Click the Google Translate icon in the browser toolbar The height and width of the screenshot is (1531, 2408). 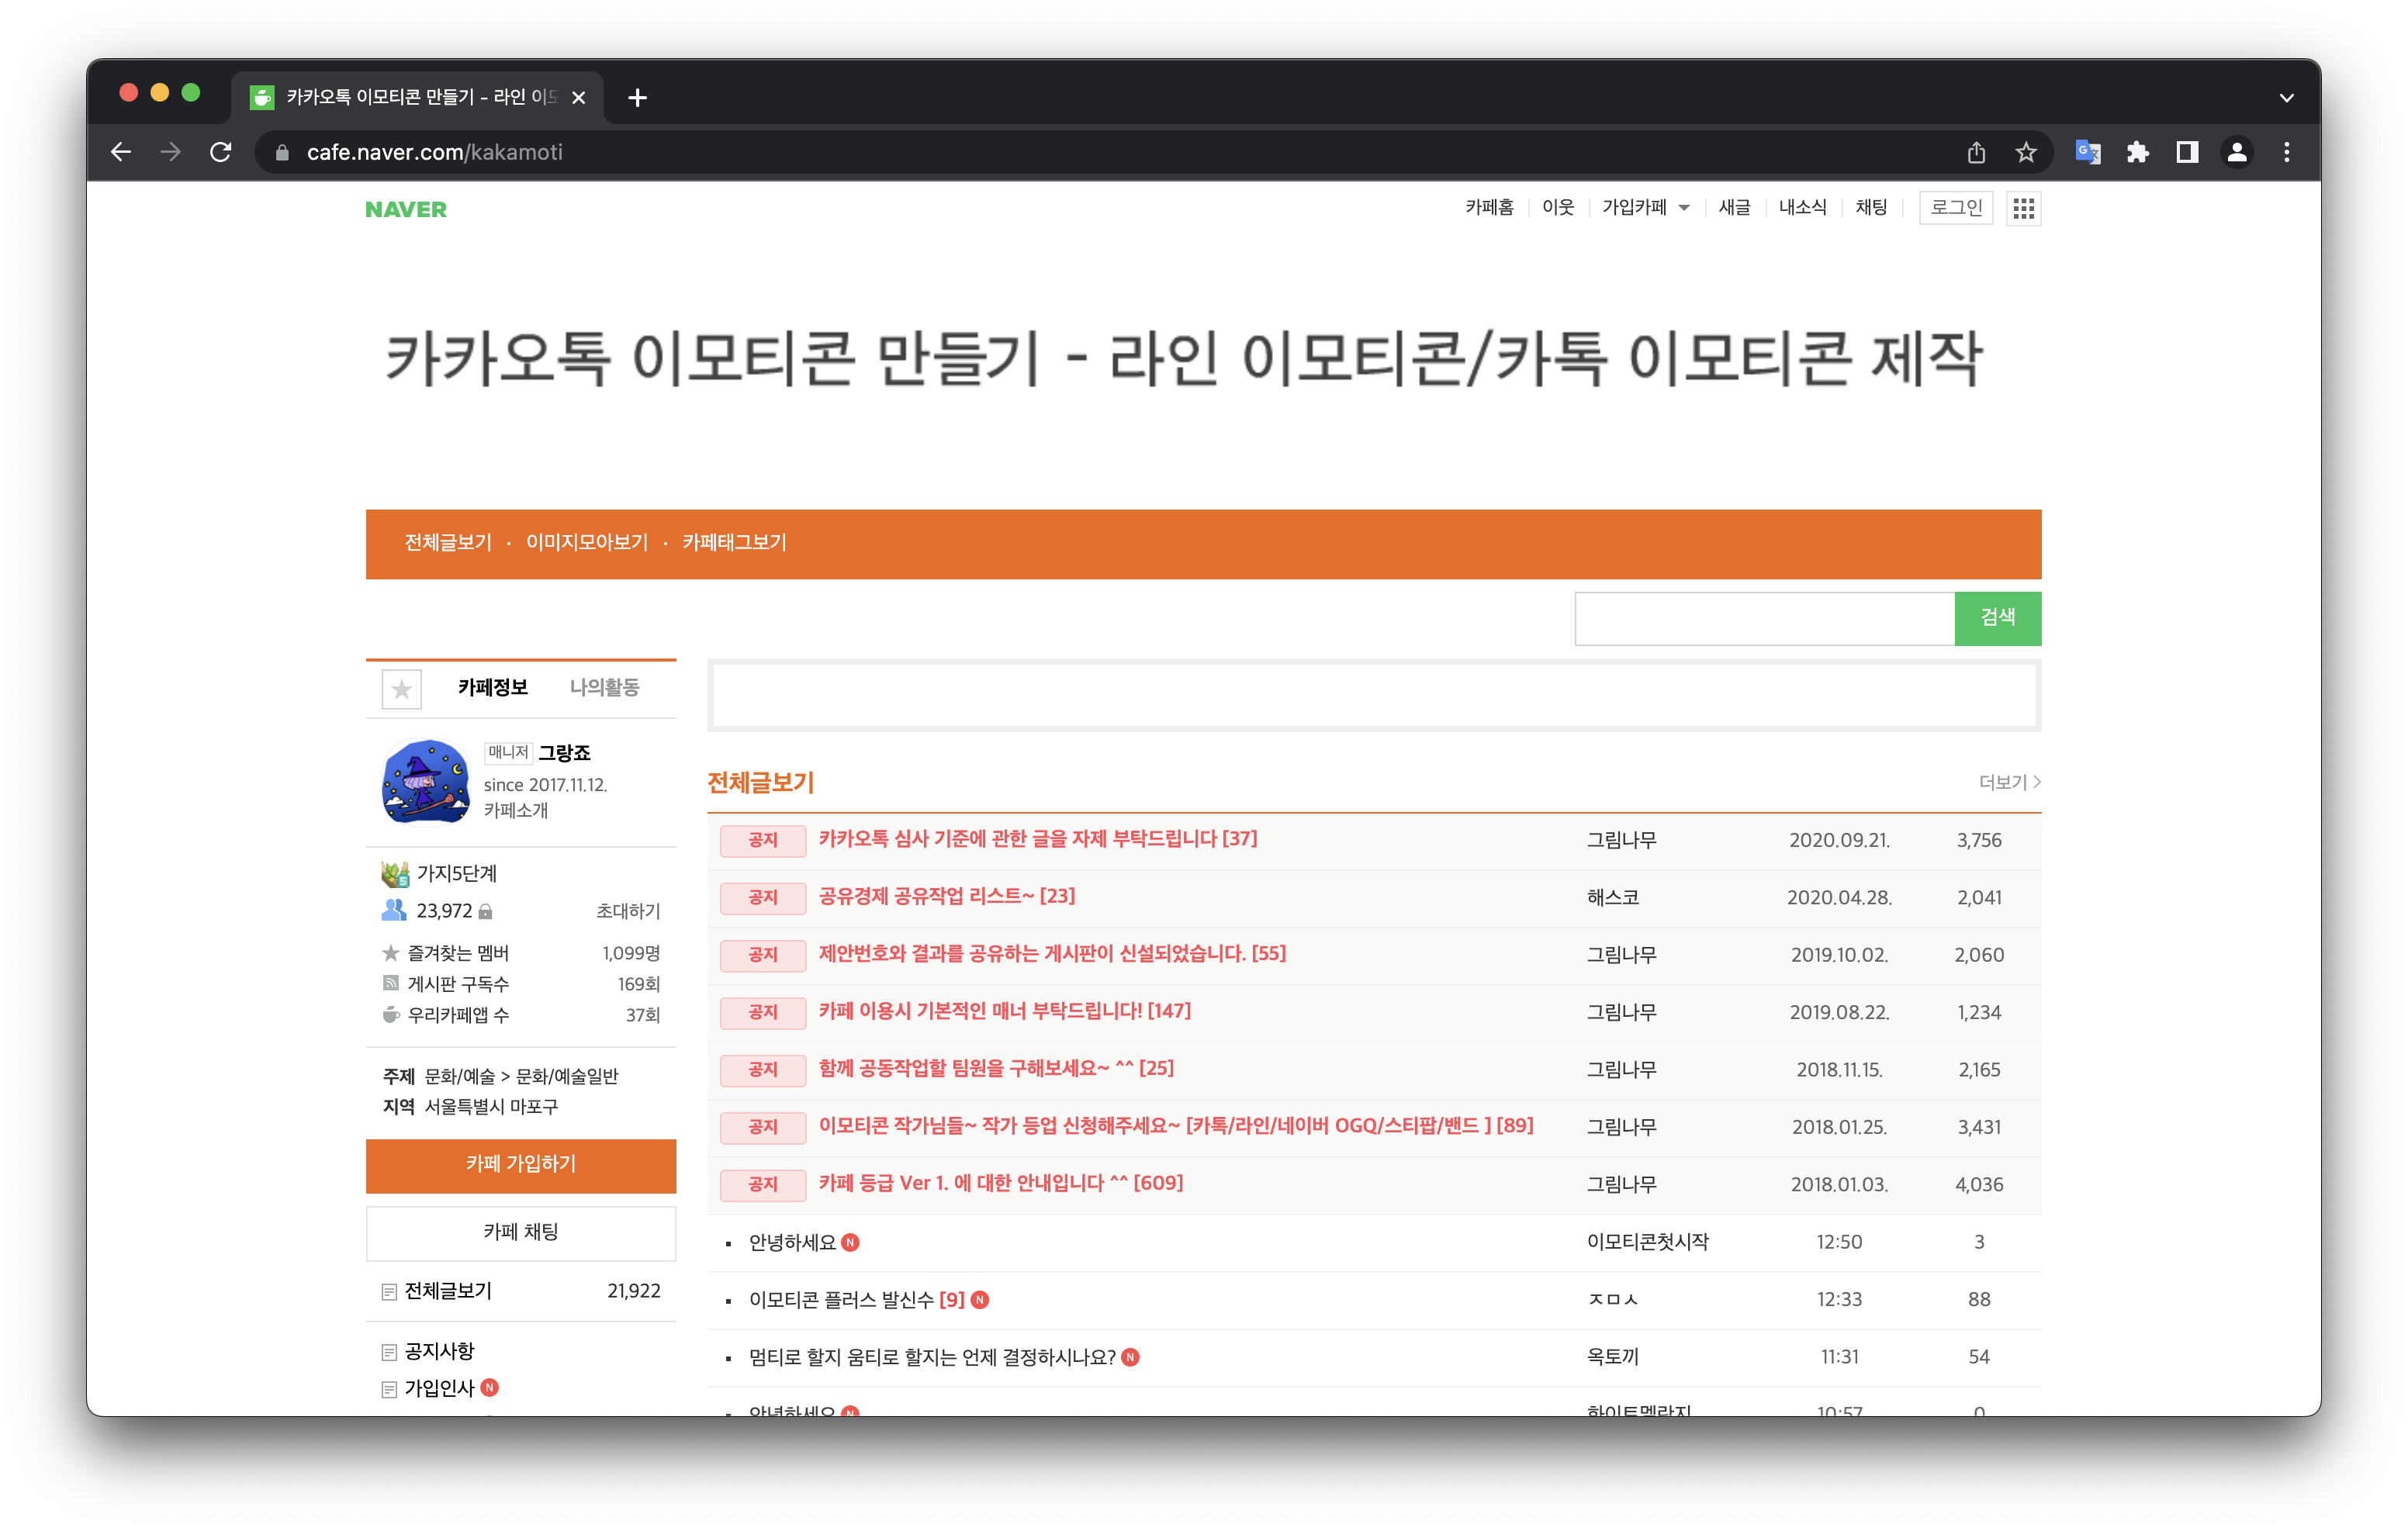click(x=2087, y=152)
